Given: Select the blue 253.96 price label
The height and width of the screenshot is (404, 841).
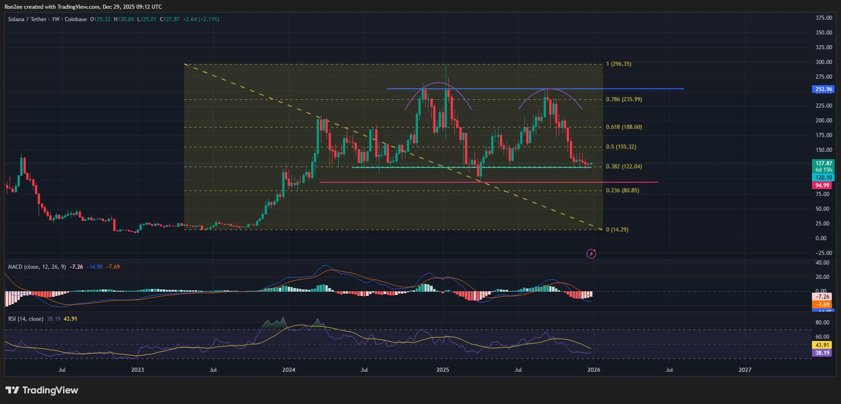Looking at the screenshot, I should 823,89.
